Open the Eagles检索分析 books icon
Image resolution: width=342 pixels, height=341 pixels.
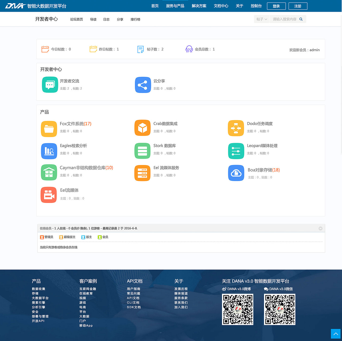(x=49, y=151)
